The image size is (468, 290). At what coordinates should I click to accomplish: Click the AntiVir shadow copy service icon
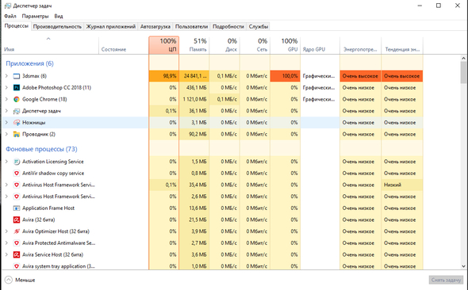click(x=17, y=174)
